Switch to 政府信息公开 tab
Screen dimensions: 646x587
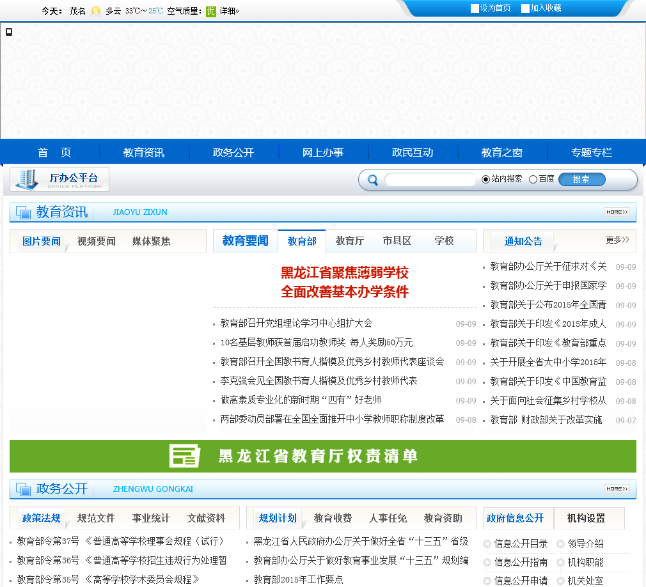(x=516, y=518)
